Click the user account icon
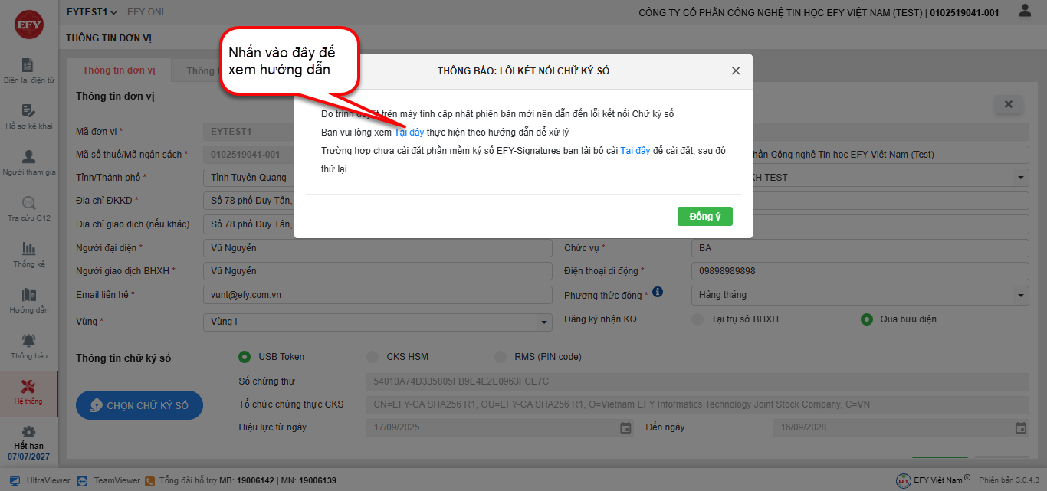The image size is (1047, 491). [1025, 11]
